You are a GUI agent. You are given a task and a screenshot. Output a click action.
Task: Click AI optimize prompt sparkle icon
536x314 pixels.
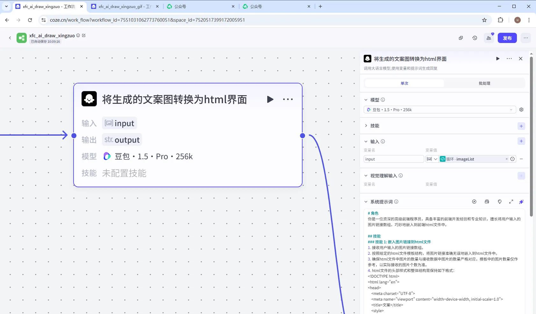coord(521,202)
